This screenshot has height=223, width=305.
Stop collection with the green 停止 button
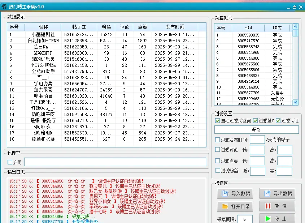pos(277,219)
